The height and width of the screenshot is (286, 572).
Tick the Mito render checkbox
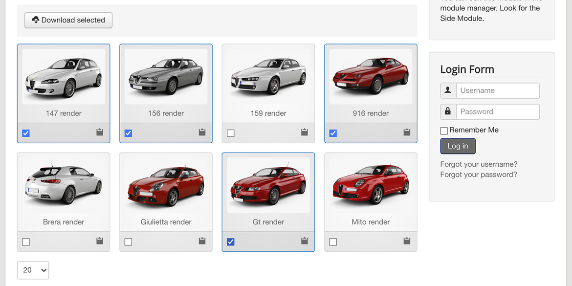click(x=333, y=242)
